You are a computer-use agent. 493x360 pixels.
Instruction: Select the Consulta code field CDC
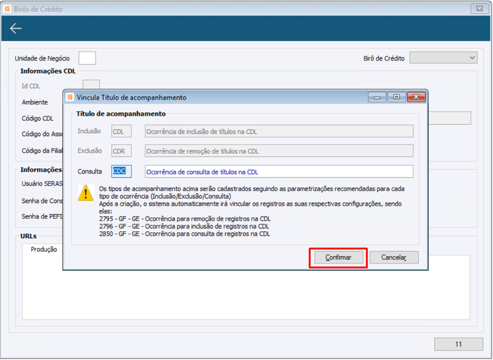(121, 171)
